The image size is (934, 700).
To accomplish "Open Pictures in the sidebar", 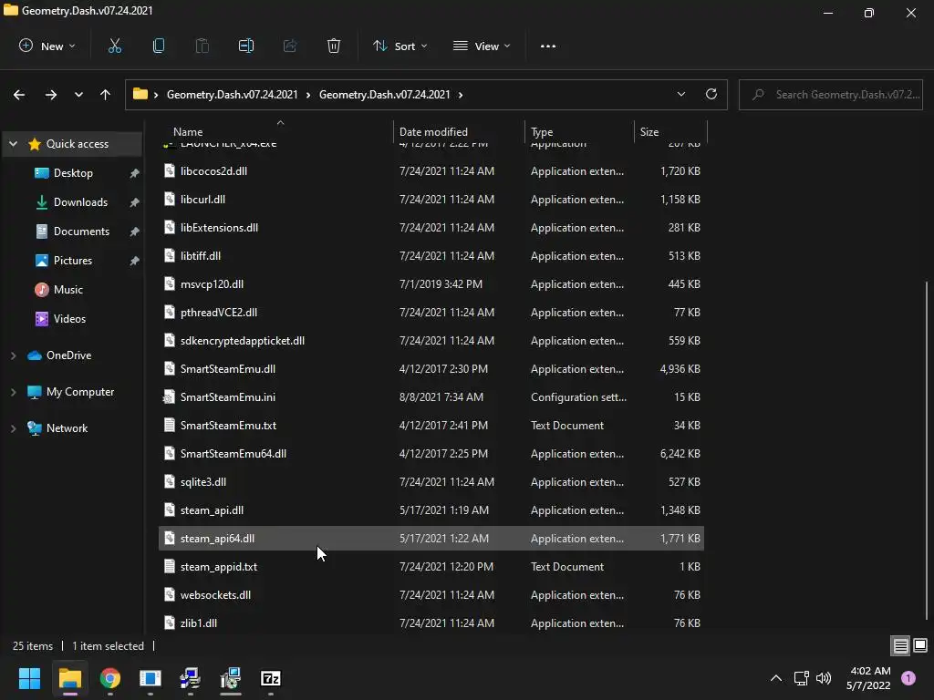I will (x=73, y=261).
